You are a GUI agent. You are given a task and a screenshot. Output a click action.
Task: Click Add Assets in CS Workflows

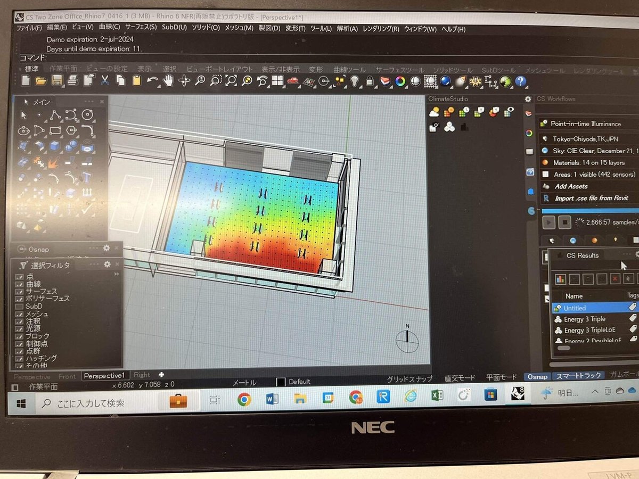[x=571, y=186]
